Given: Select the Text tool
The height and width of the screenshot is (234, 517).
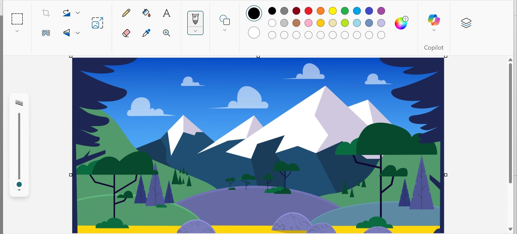Looking at the screenshot, I should pyautogui.click(x=167, y=13).
